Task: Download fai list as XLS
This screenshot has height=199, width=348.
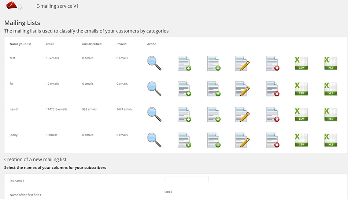Action: click(x=331, y=89)
